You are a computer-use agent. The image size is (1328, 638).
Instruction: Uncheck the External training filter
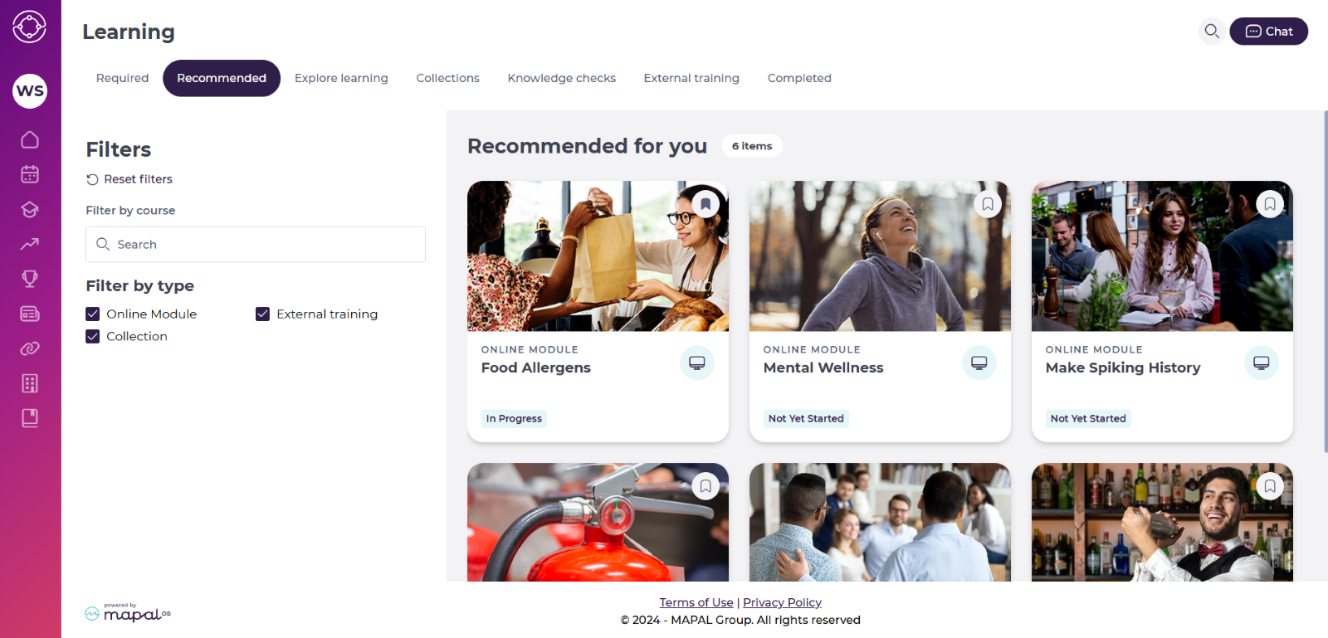click(x=262, y=314)
